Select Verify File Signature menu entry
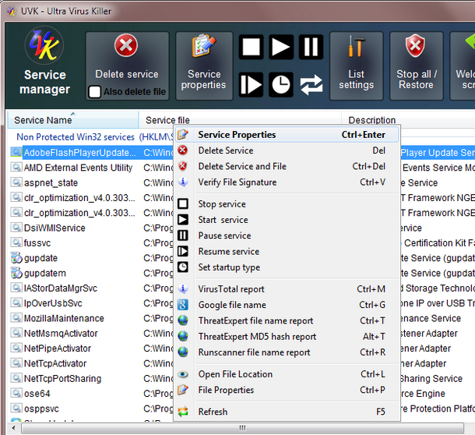 coord(287,182)
